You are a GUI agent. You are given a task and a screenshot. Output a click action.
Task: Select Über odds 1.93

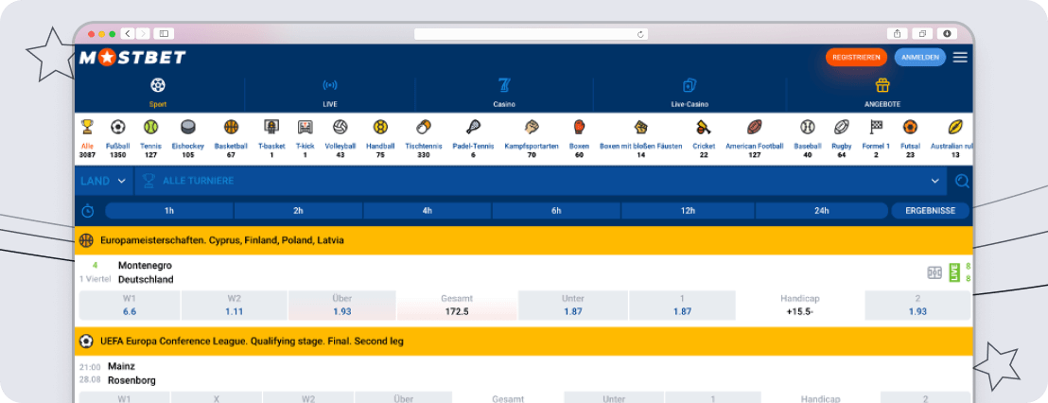click(342, 306)
